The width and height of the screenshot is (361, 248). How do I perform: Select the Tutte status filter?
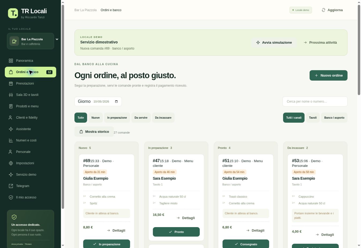pos(81,118)
